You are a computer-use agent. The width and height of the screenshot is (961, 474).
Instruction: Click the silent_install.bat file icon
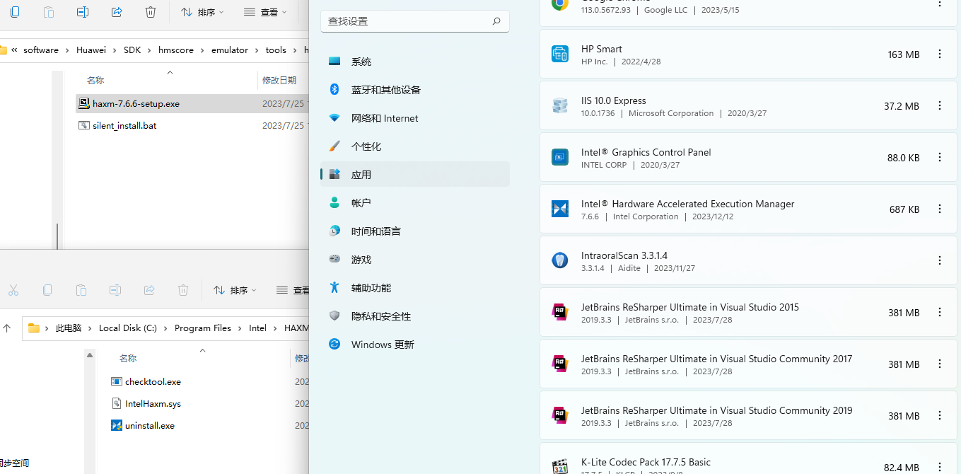(83, 125)
